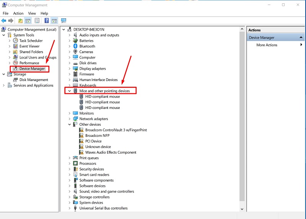Click the Security devices icon
306x219 pixels.
[x=75, y=169]
